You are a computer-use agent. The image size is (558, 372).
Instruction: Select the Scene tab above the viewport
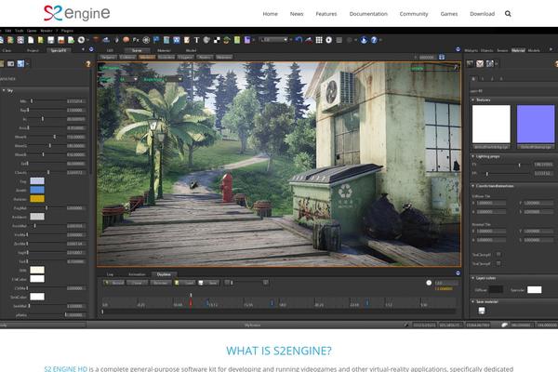[137, 50]
